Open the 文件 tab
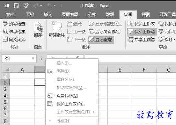Screen dimensions: 176x125 (10, 14)
